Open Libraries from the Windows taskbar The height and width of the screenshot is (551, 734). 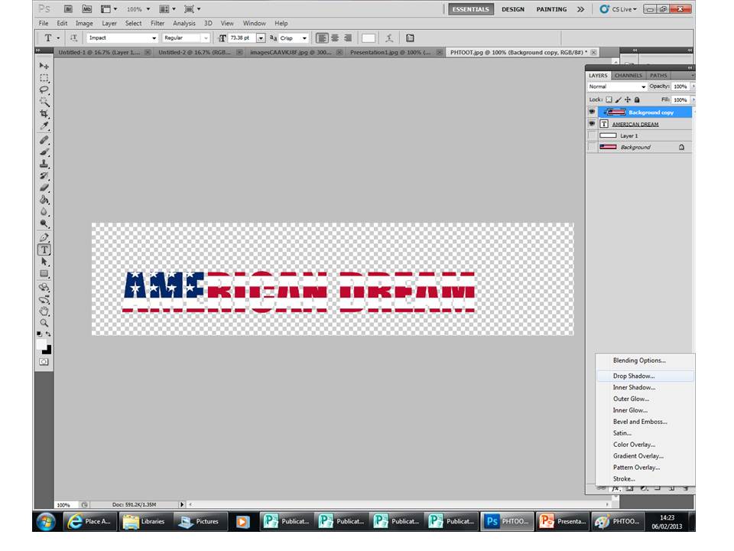145,521
